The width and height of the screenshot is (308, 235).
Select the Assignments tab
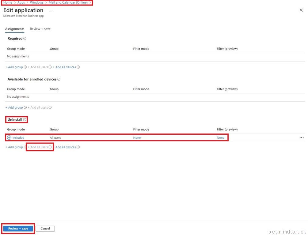[x=15, y=29]
